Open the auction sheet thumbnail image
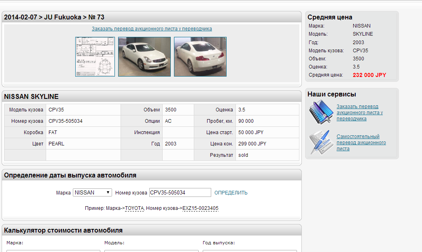The width and height of the screenshot is (422, 252). [x=95, y=57]
